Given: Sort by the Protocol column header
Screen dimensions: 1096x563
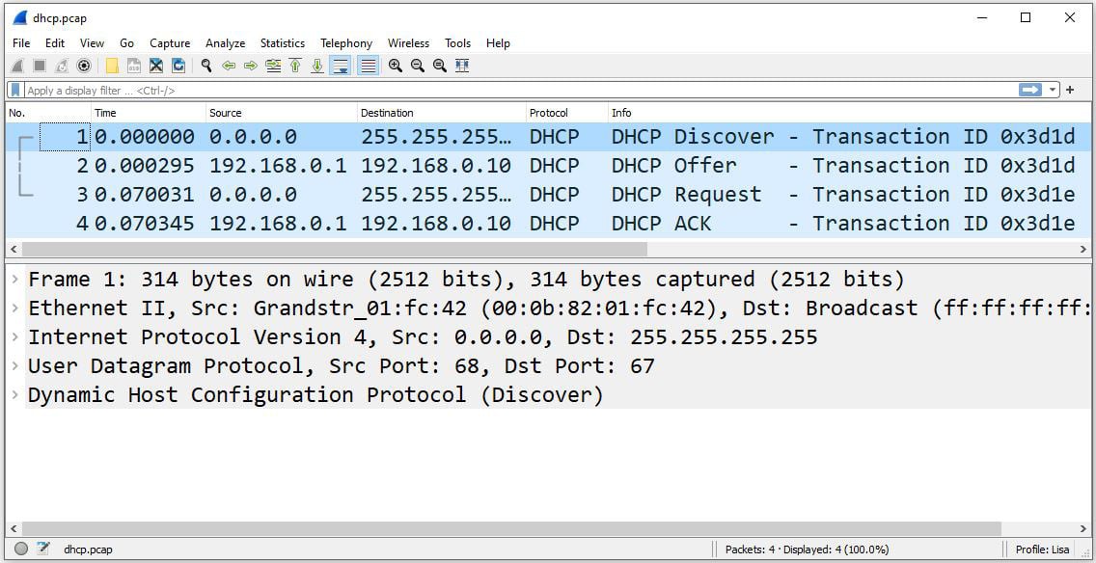Looking at the screenshot, I should coord(567,113).
